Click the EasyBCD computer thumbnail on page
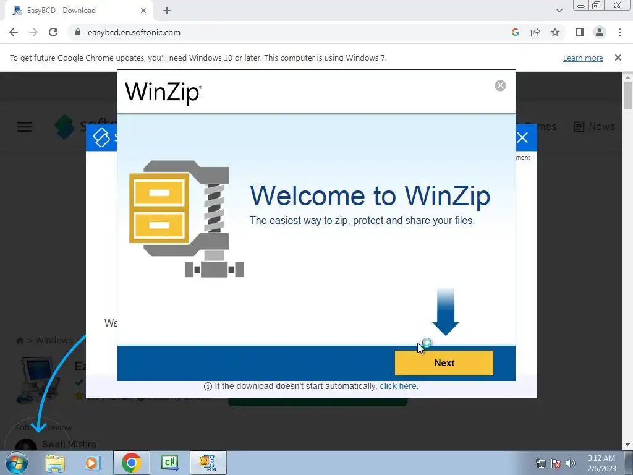633x475 pixels. click(x=38, y=380)
